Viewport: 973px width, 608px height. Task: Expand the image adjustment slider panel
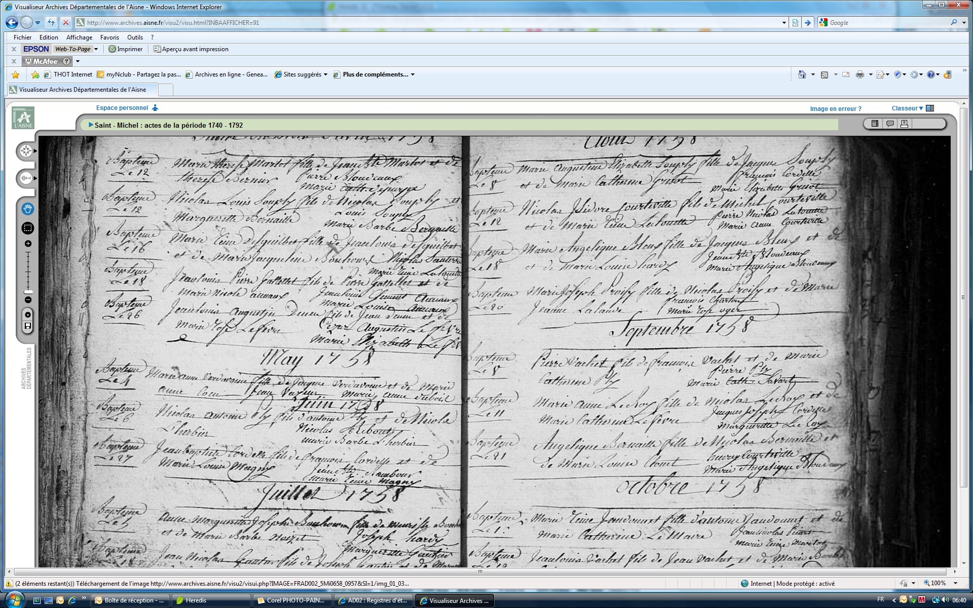[26, 178]
